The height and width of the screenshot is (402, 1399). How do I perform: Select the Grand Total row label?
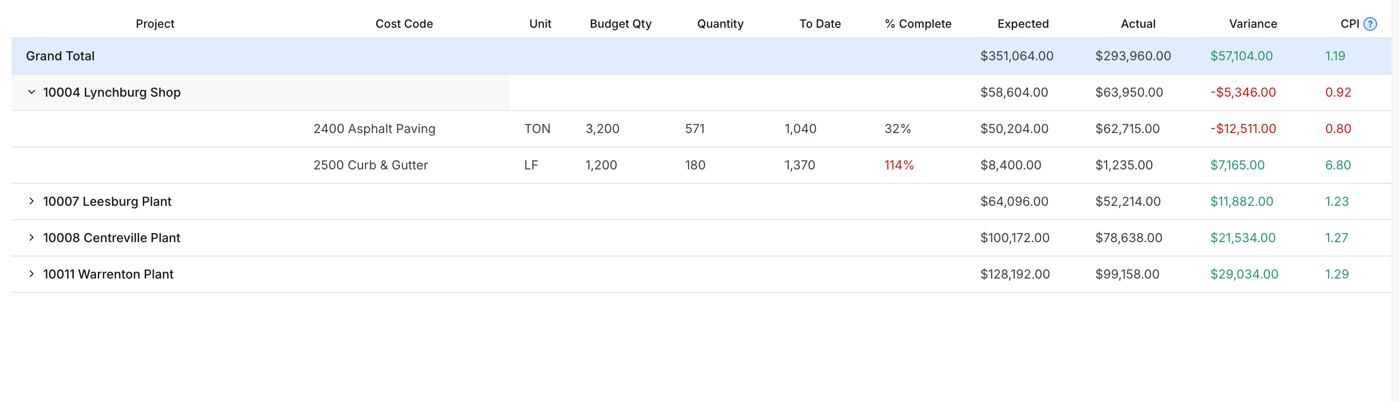tap(60, 56)
